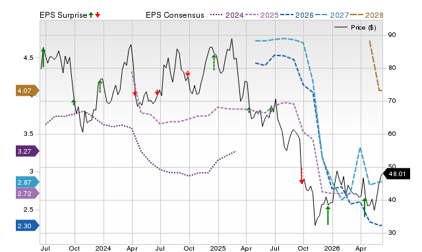Click the 2026 x-axis label
Viewport: 422px width, 252px height.
coord(332,248)
